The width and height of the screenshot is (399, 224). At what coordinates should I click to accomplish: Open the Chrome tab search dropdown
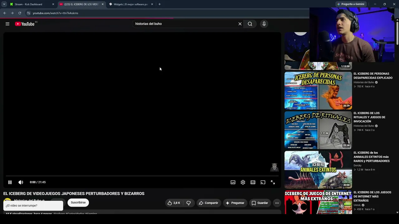click(4, 4)
